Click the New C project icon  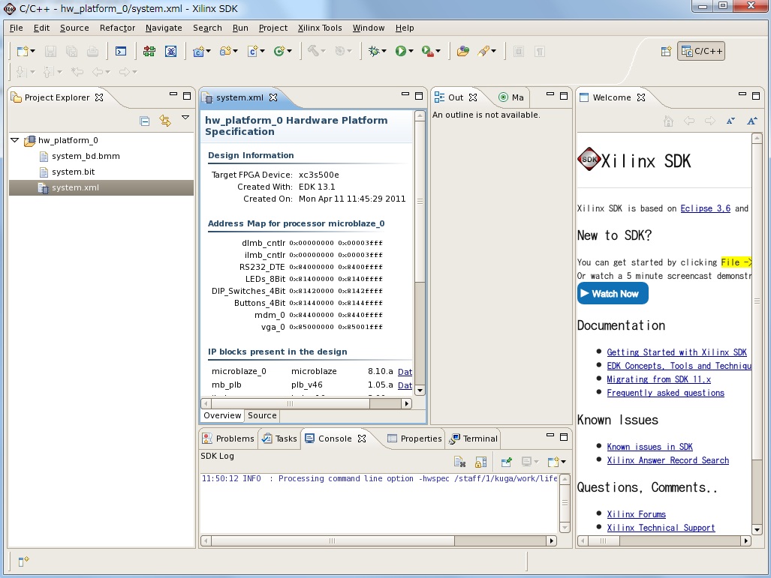pyautogui.click(x=199, y=51)
